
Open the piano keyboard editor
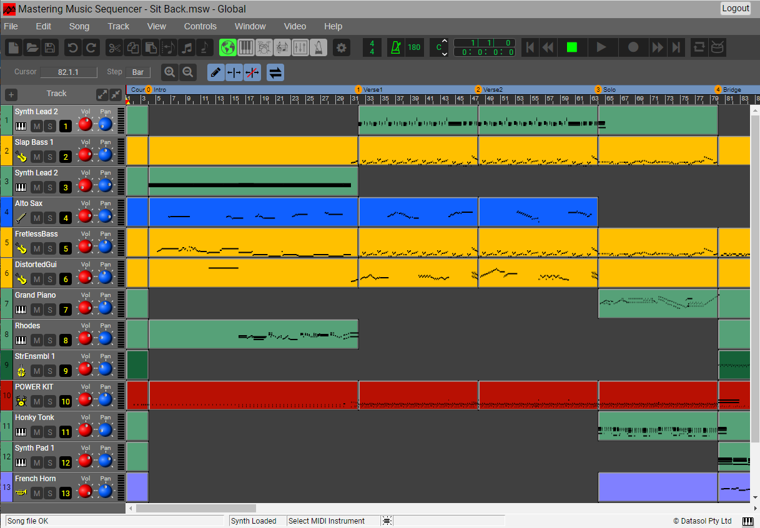tap(246, 47)
